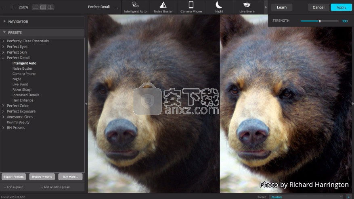
Task: Click the original bear image preview
Action: click(x=154, y=104)
